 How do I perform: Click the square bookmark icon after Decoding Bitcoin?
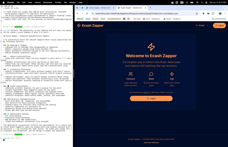coord(124,19)
